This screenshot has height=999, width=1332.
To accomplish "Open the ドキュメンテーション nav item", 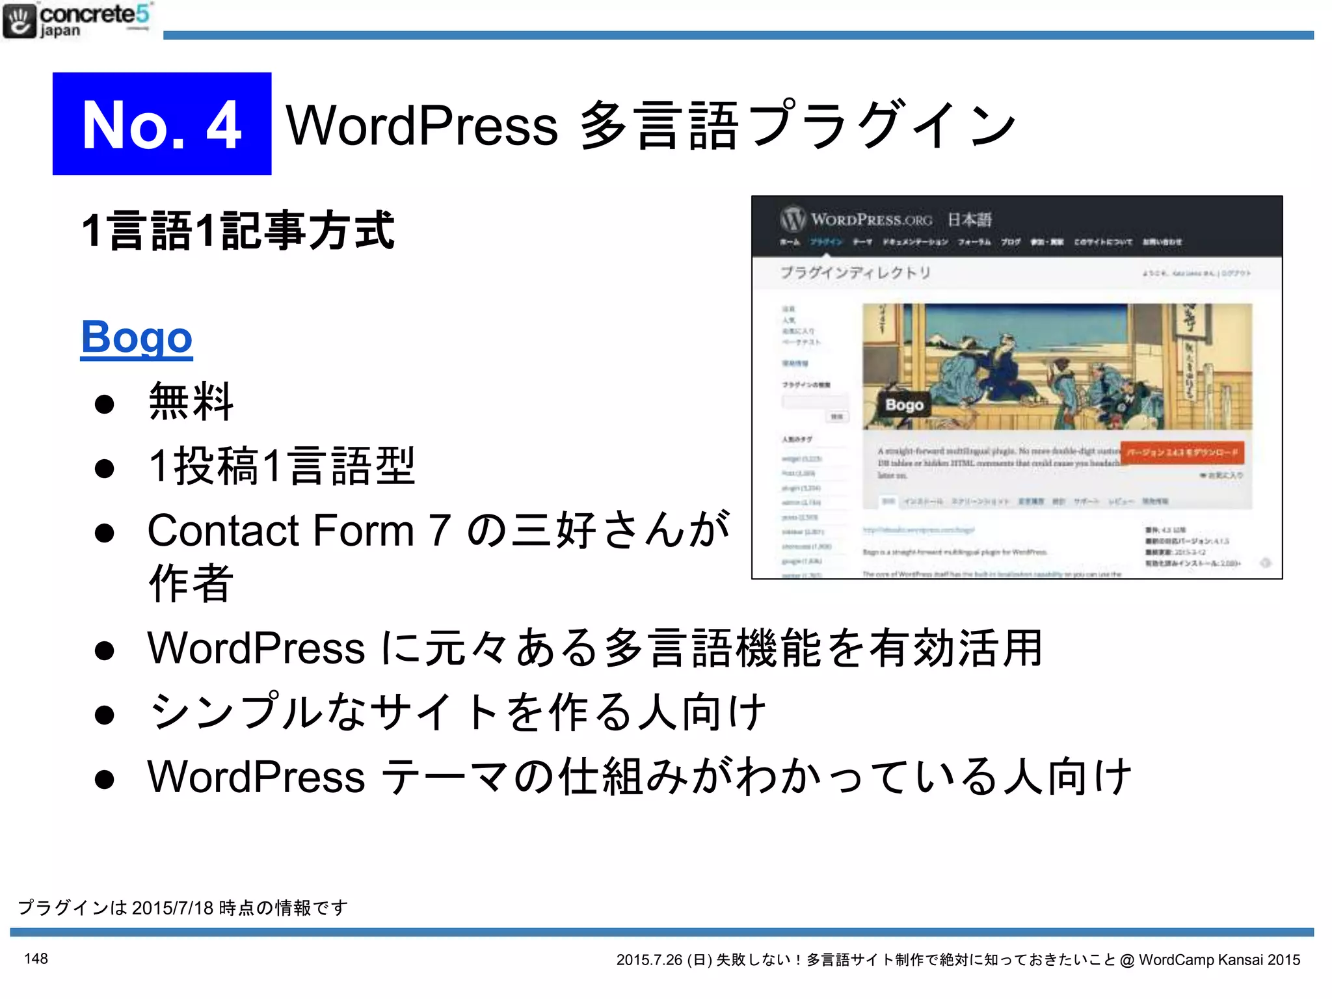I will click(915, 242).
